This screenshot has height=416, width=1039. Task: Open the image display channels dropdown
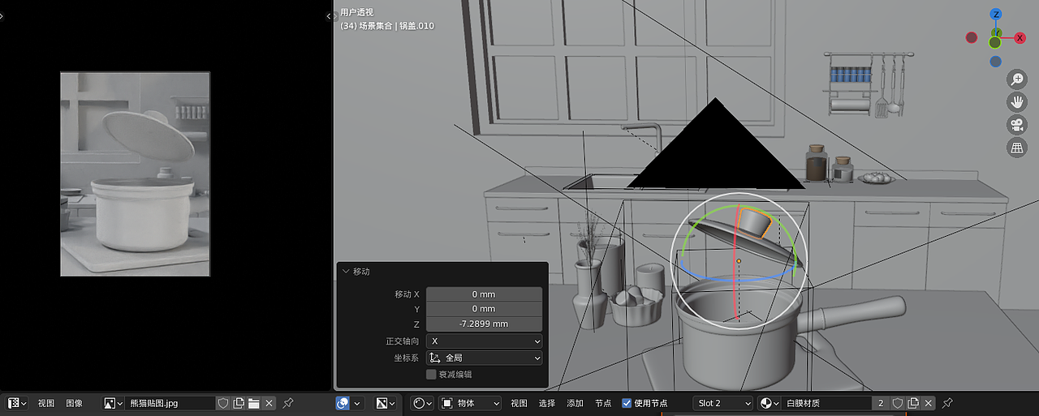(386, 403)
